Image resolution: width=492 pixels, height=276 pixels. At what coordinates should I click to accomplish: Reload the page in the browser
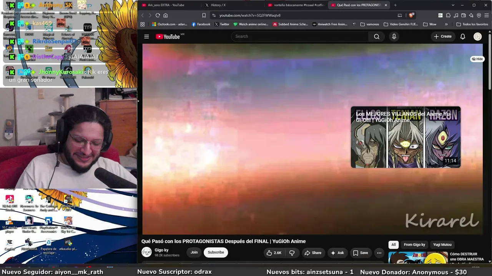158,15
